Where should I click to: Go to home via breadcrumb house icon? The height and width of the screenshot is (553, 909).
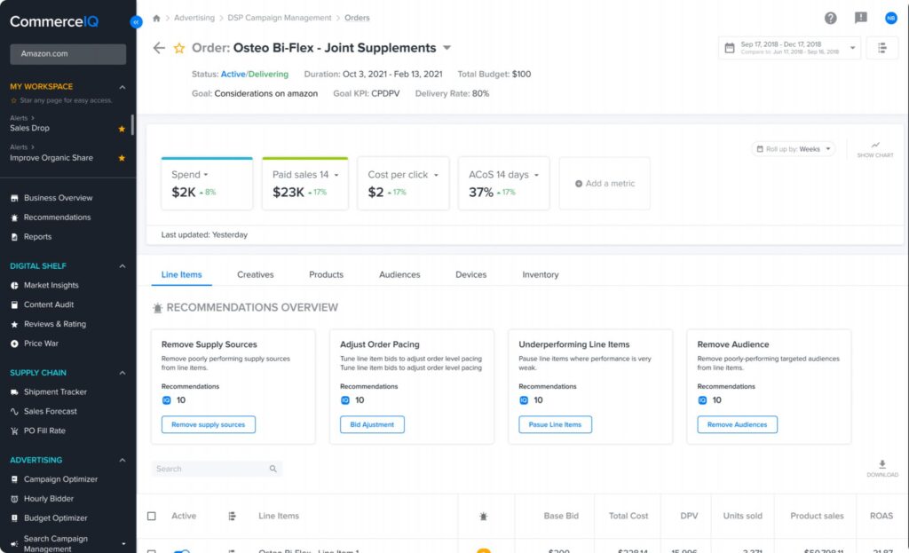pyautogui.click(x=156, y=18)
